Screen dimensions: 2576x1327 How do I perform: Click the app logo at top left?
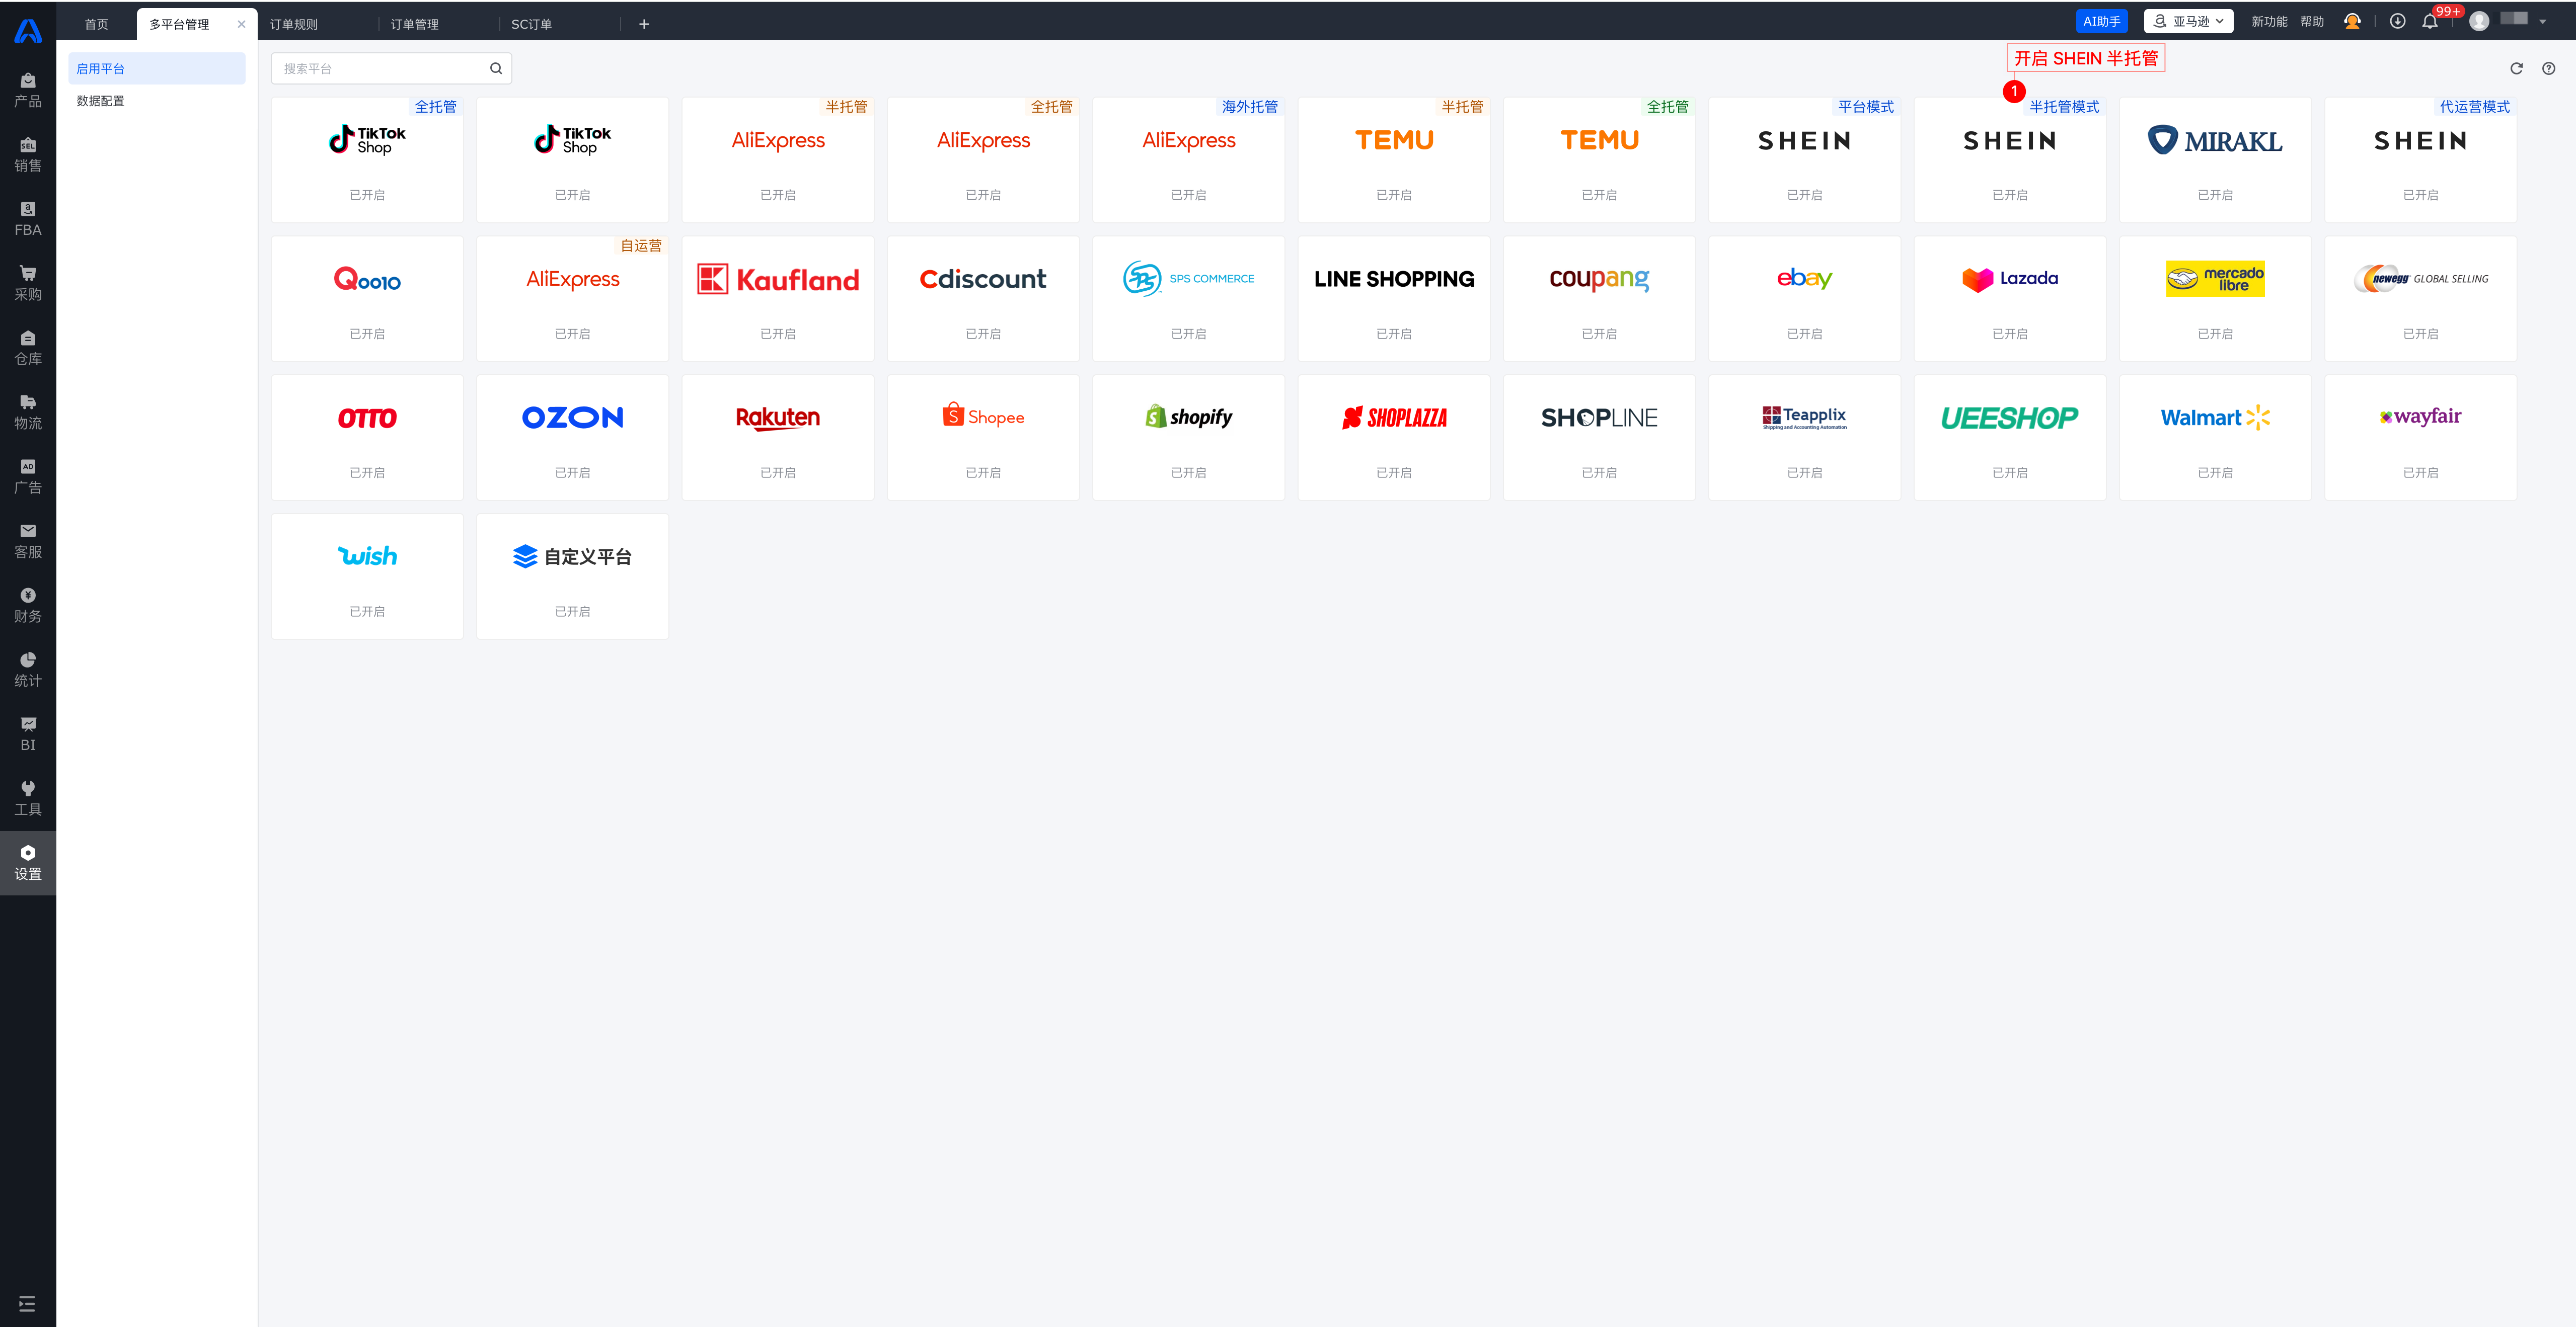pyautogui.click(x=28, y=31)
